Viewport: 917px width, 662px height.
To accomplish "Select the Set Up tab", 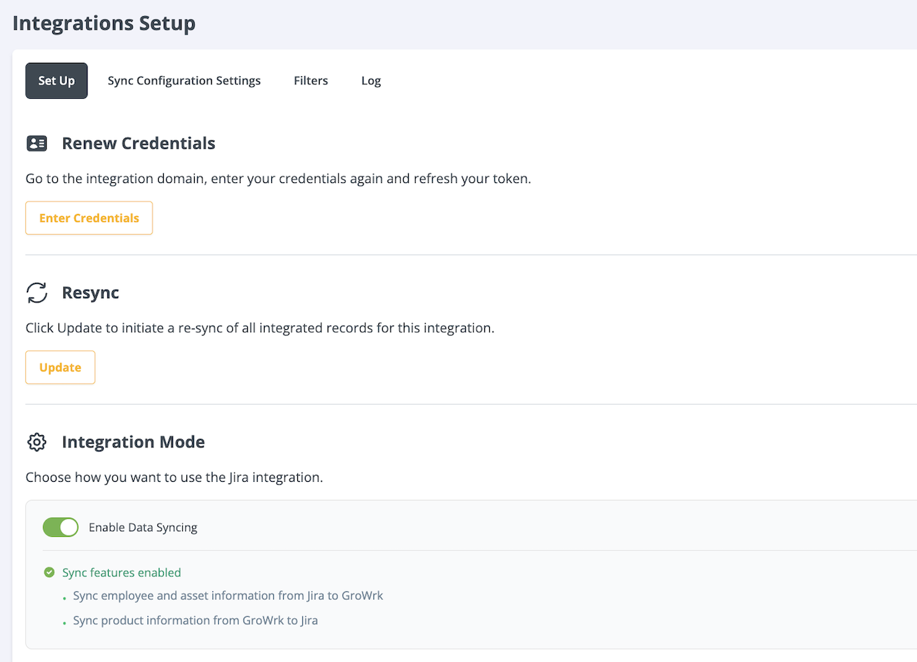I will (x=56, y=80).
